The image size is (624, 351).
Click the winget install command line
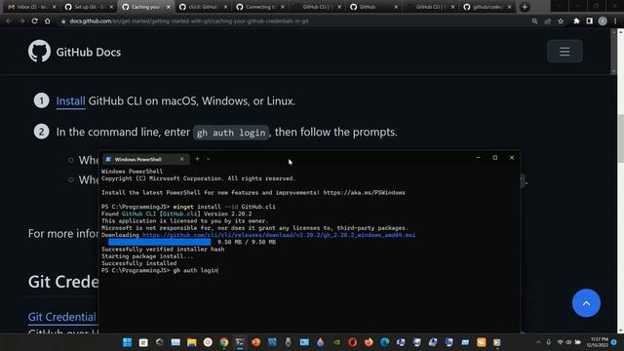coord(188,207)
